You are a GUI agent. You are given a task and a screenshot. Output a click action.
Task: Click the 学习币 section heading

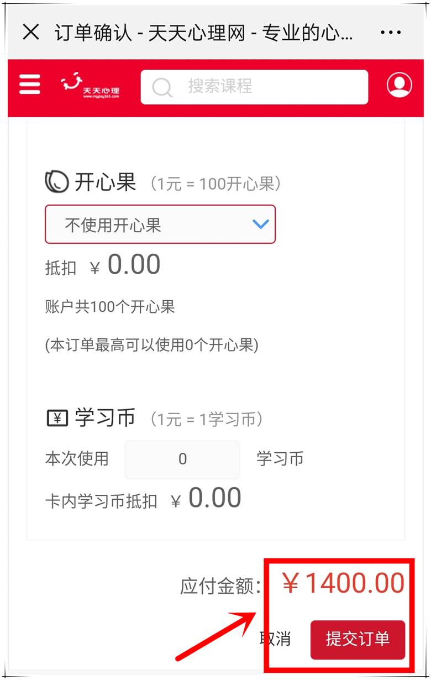point(105,419)
